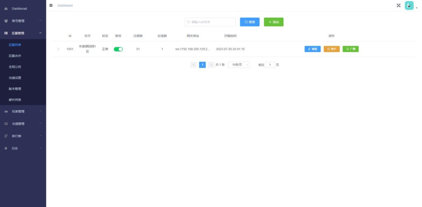Click the 账号管理 sidebar icon
The width and height of the screenshot is (422, 207).
point(6,21)
